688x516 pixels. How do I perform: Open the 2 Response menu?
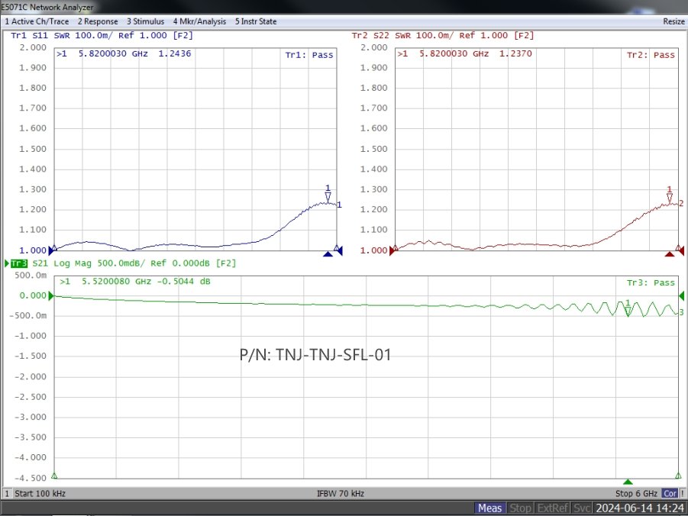98,21
